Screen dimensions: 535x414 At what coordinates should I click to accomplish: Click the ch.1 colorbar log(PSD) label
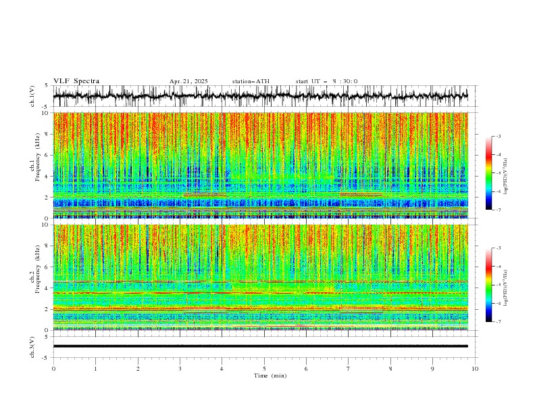click(505, 177)
